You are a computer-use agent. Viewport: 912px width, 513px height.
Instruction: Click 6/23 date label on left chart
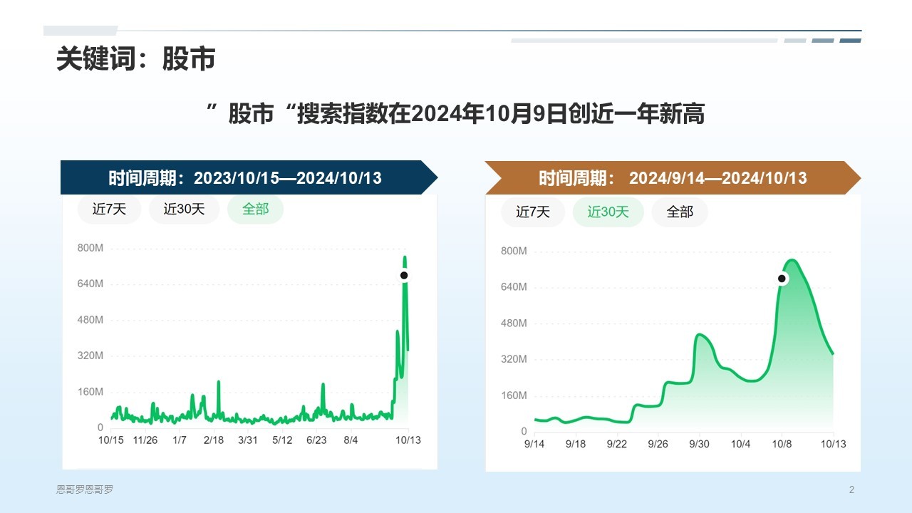[316, 440]
